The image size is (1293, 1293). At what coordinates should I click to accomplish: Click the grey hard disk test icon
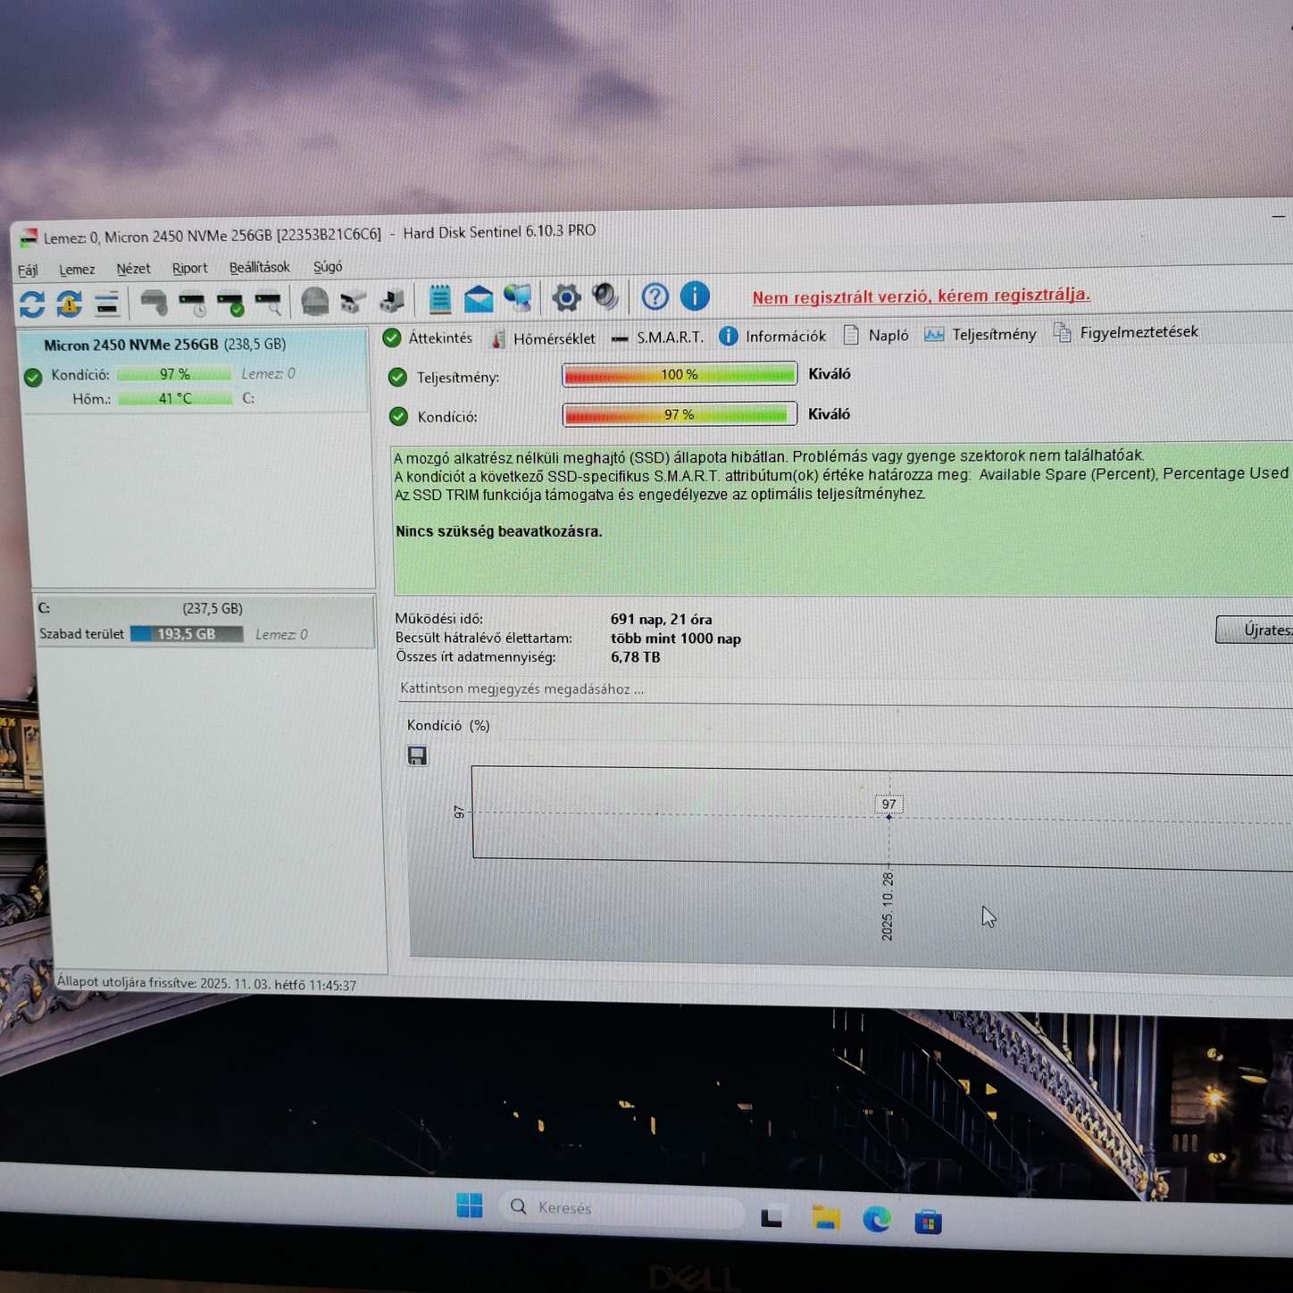[154, 304]
